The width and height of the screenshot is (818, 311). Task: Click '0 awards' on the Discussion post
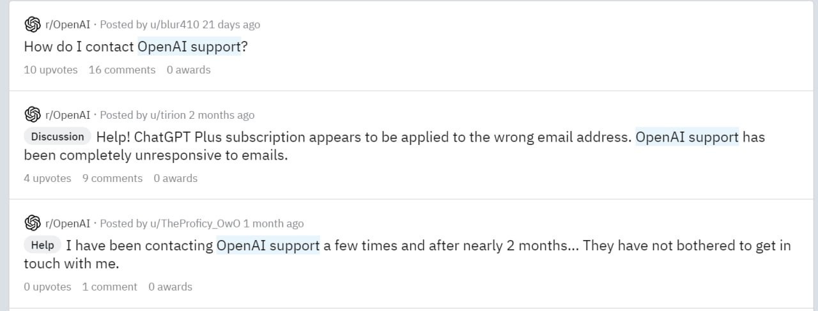176,178
